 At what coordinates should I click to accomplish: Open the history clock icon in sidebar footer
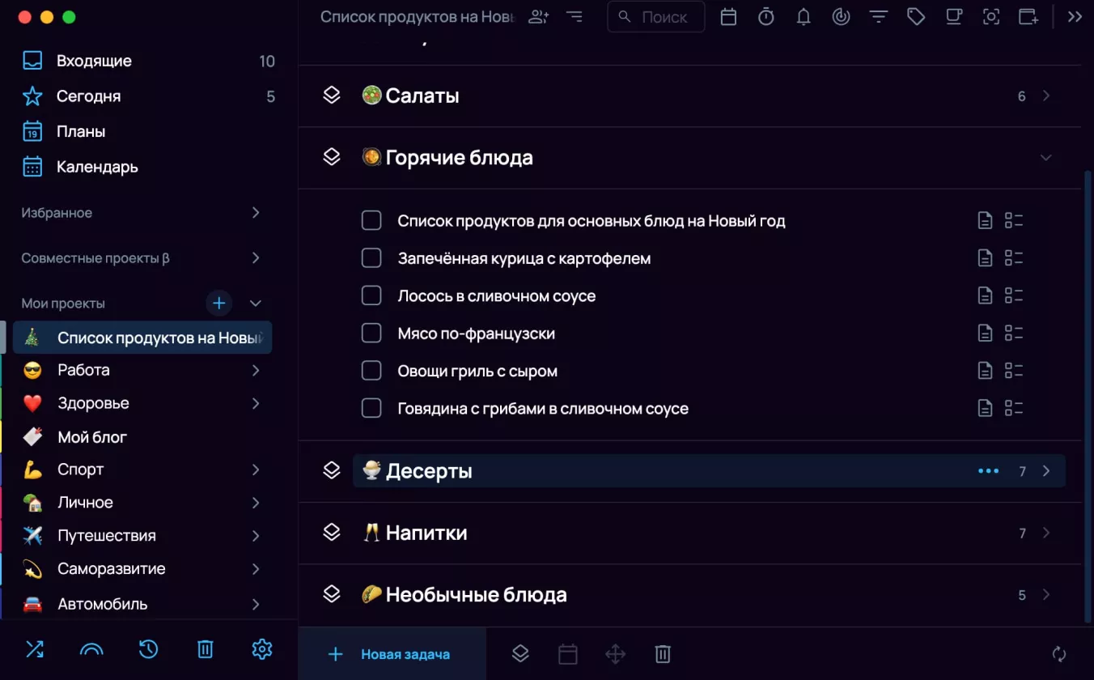[148, 649]
